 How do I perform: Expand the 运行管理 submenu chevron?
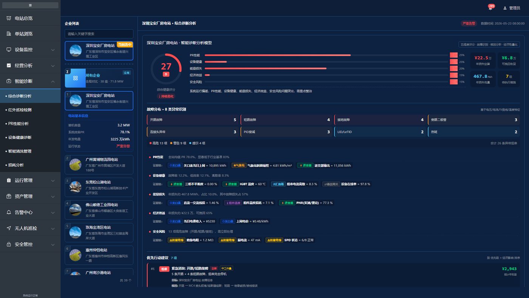point(53,180)
